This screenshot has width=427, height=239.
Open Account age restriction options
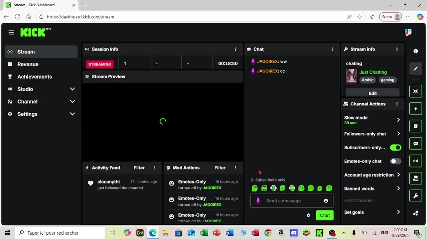pos(372,175)
